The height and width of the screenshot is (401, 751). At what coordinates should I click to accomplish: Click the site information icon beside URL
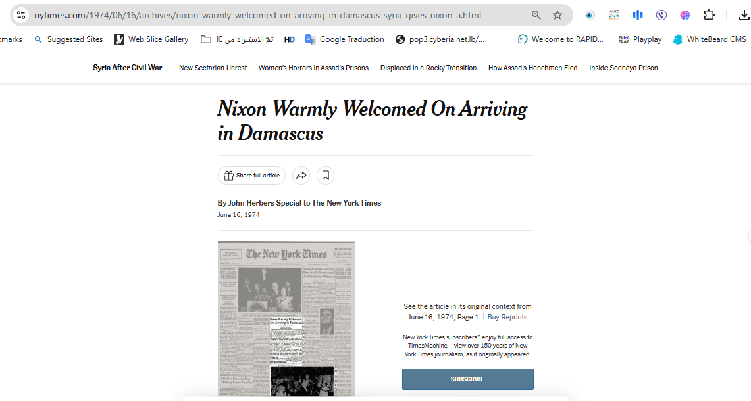20,15
